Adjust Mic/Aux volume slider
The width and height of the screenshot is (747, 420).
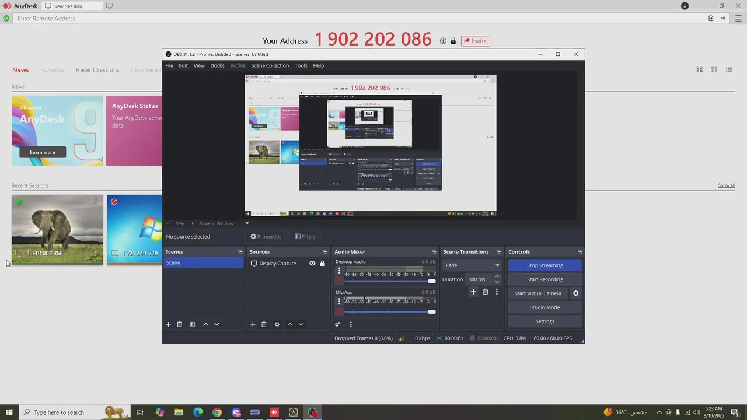[391, 312]
